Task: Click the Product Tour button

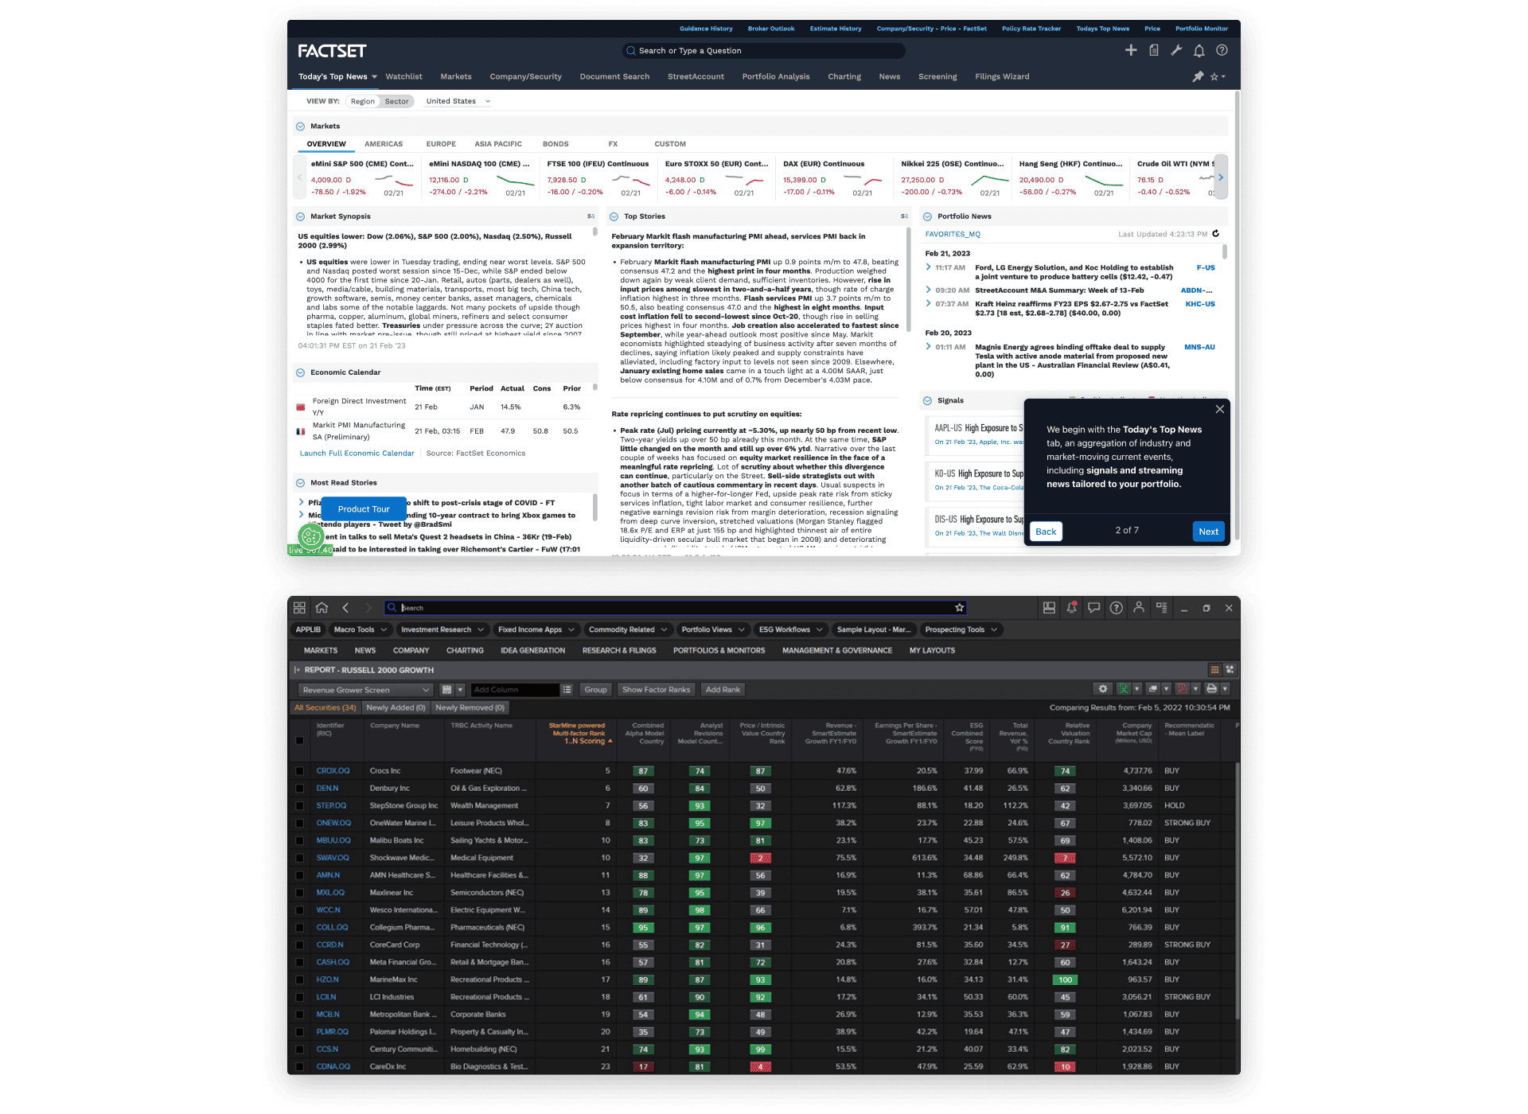Action: pos(364,509)
